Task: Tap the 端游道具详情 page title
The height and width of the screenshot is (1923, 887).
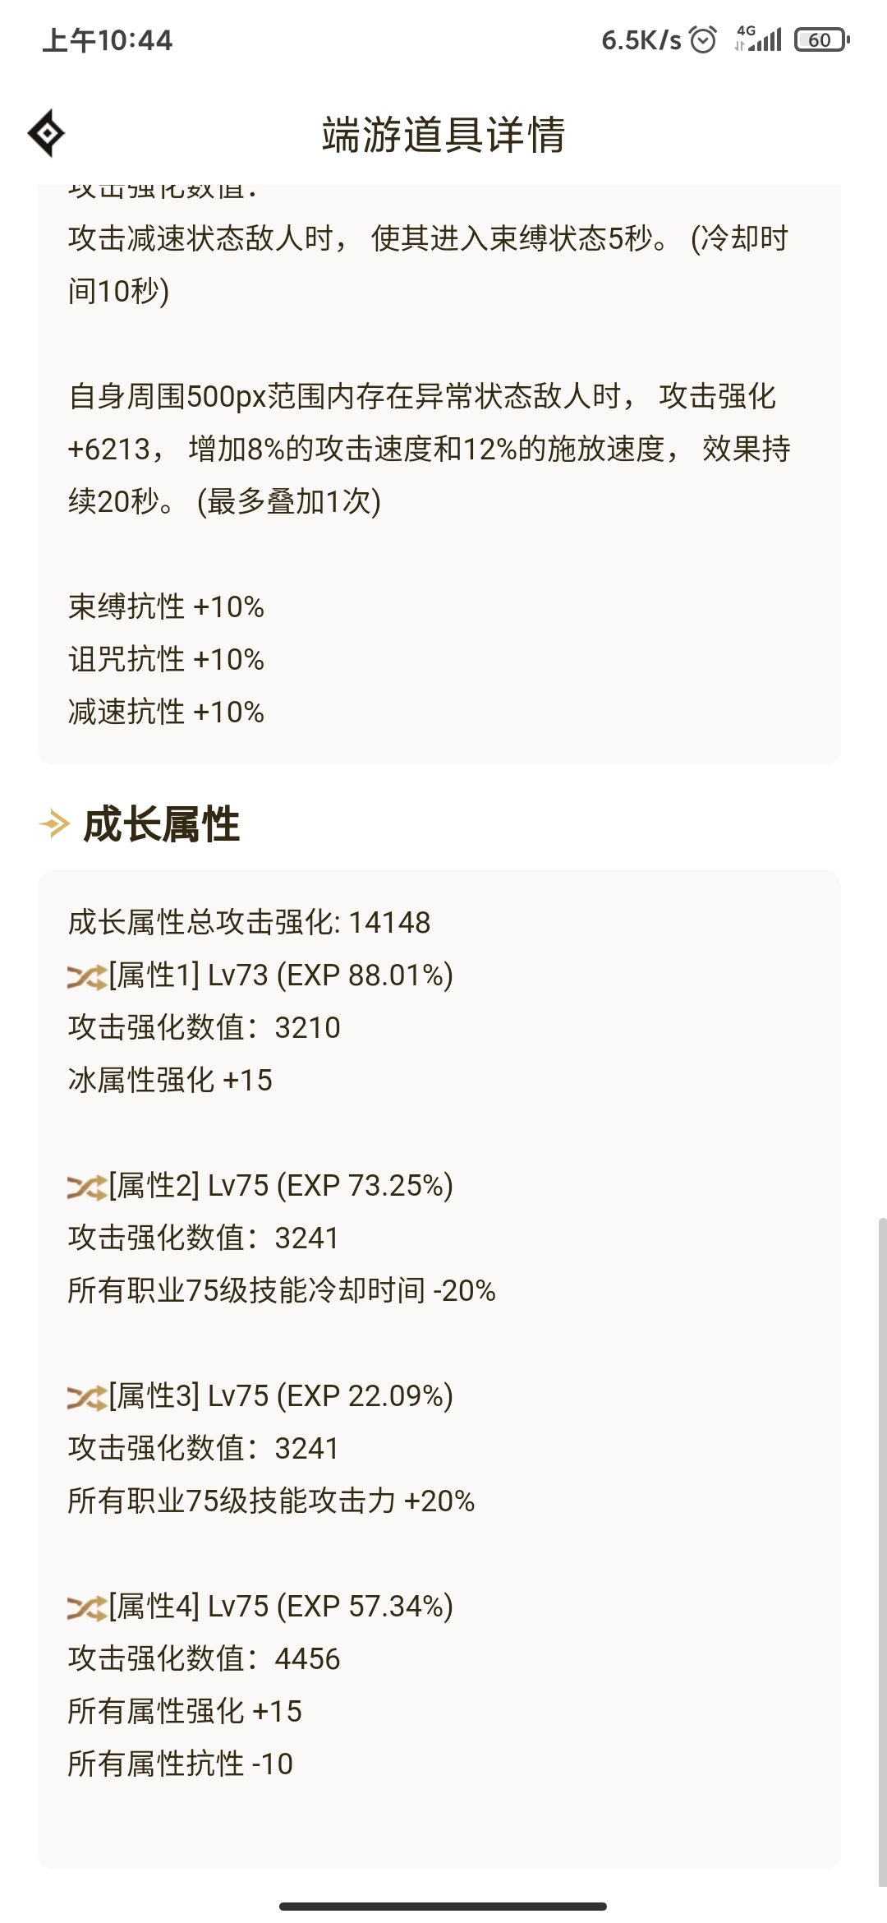Action: (443, 135)
